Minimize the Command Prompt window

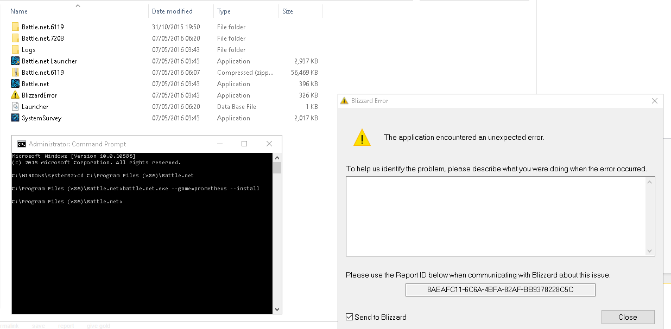220,144
